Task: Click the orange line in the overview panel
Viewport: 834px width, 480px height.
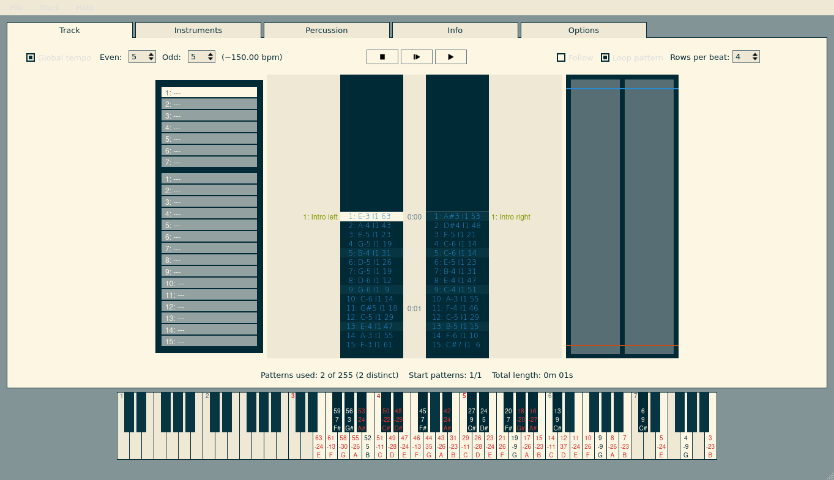Action: [x=622, y=345]
